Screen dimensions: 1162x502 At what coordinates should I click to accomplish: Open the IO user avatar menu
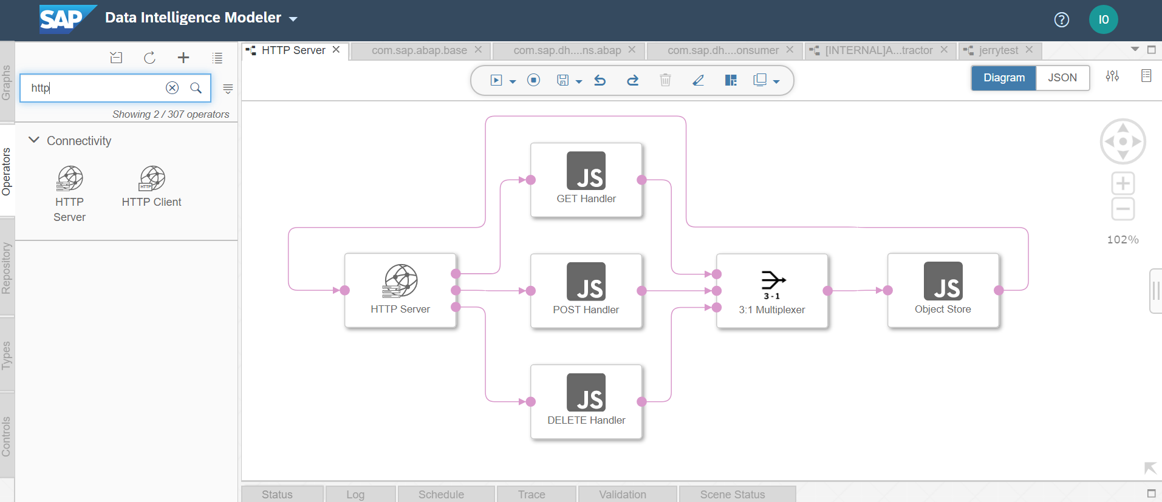pos(1104,19)
